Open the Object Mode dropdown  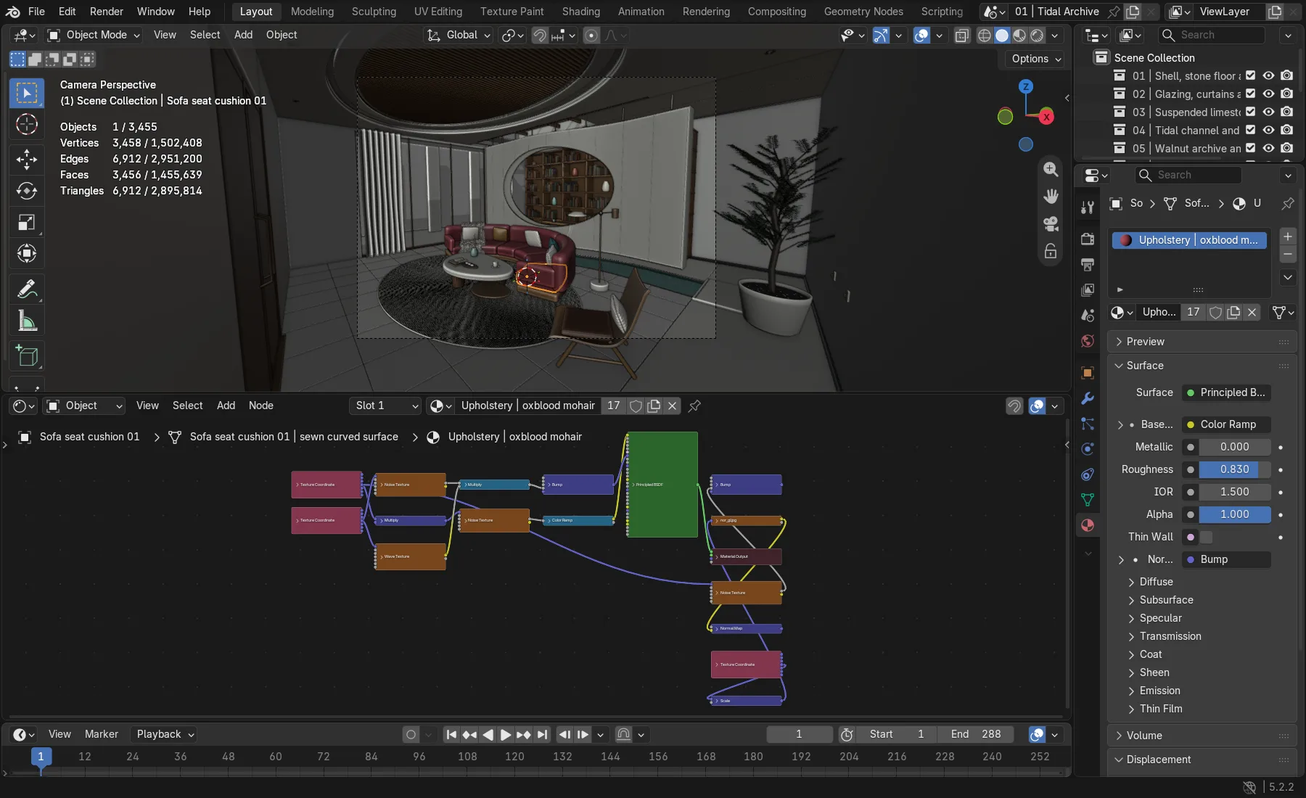[93, 35]
